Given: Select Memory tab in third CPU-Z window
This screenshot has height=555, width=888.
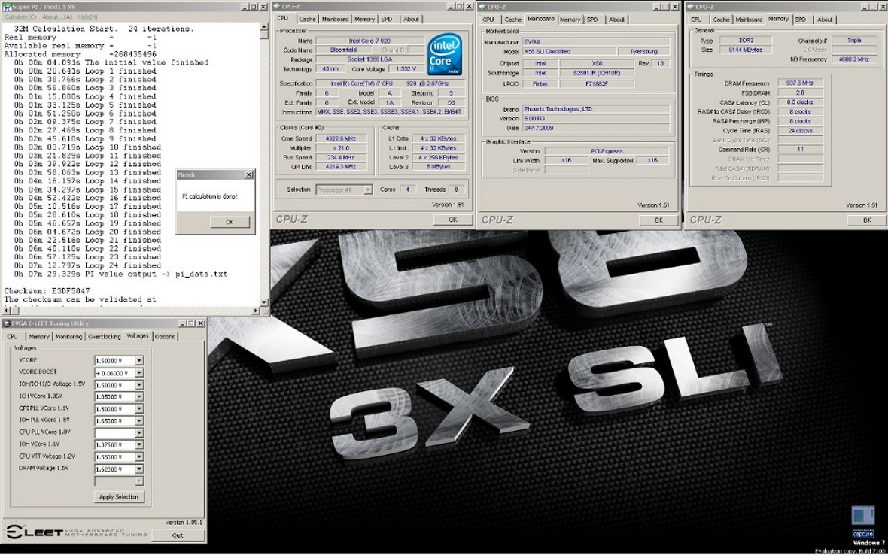Looking at the screenshot, I should point(778,19).
